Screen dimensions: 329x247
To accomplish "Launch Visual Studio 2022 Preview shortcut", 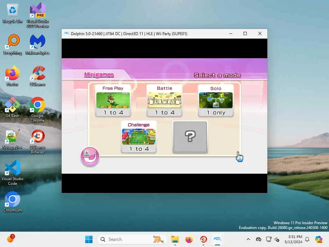I will [38, 15].
